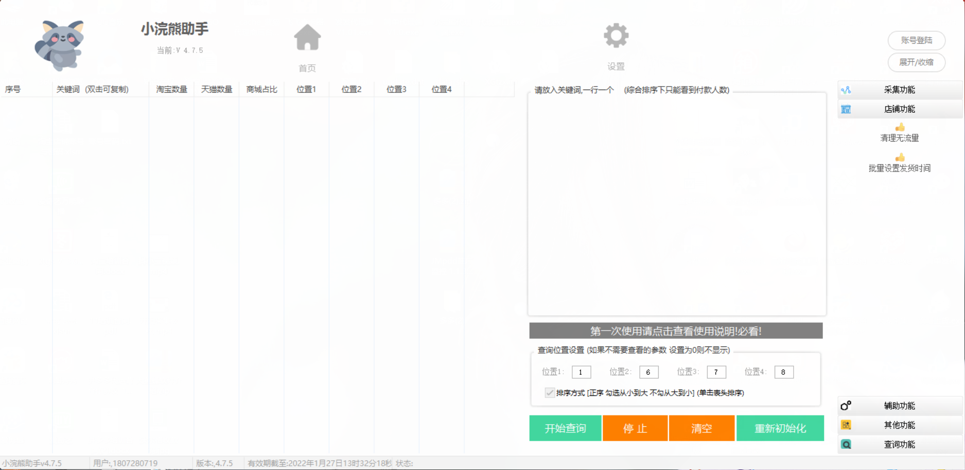Open settings via the gear icon
The width and height of the screenshot is (965, 470).
(x=616, y=36)
